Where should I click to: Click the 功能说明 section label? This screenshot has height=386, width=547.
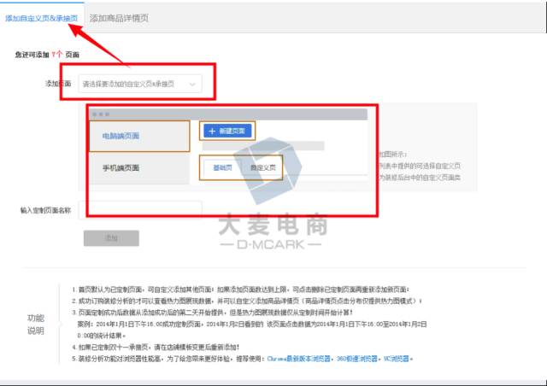(x=36, y=325)
